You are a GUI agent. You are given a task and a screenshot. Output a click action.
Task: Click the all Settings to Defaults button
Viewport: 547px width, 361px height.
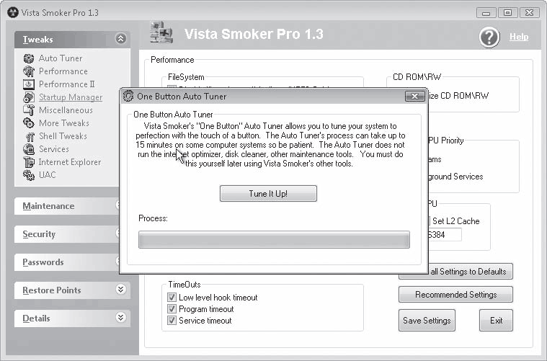point(471,272)
